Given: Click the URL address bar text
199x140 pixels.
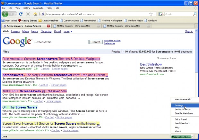Looking at the screenshot, I should pyautogui.click(x=70, y=14).
